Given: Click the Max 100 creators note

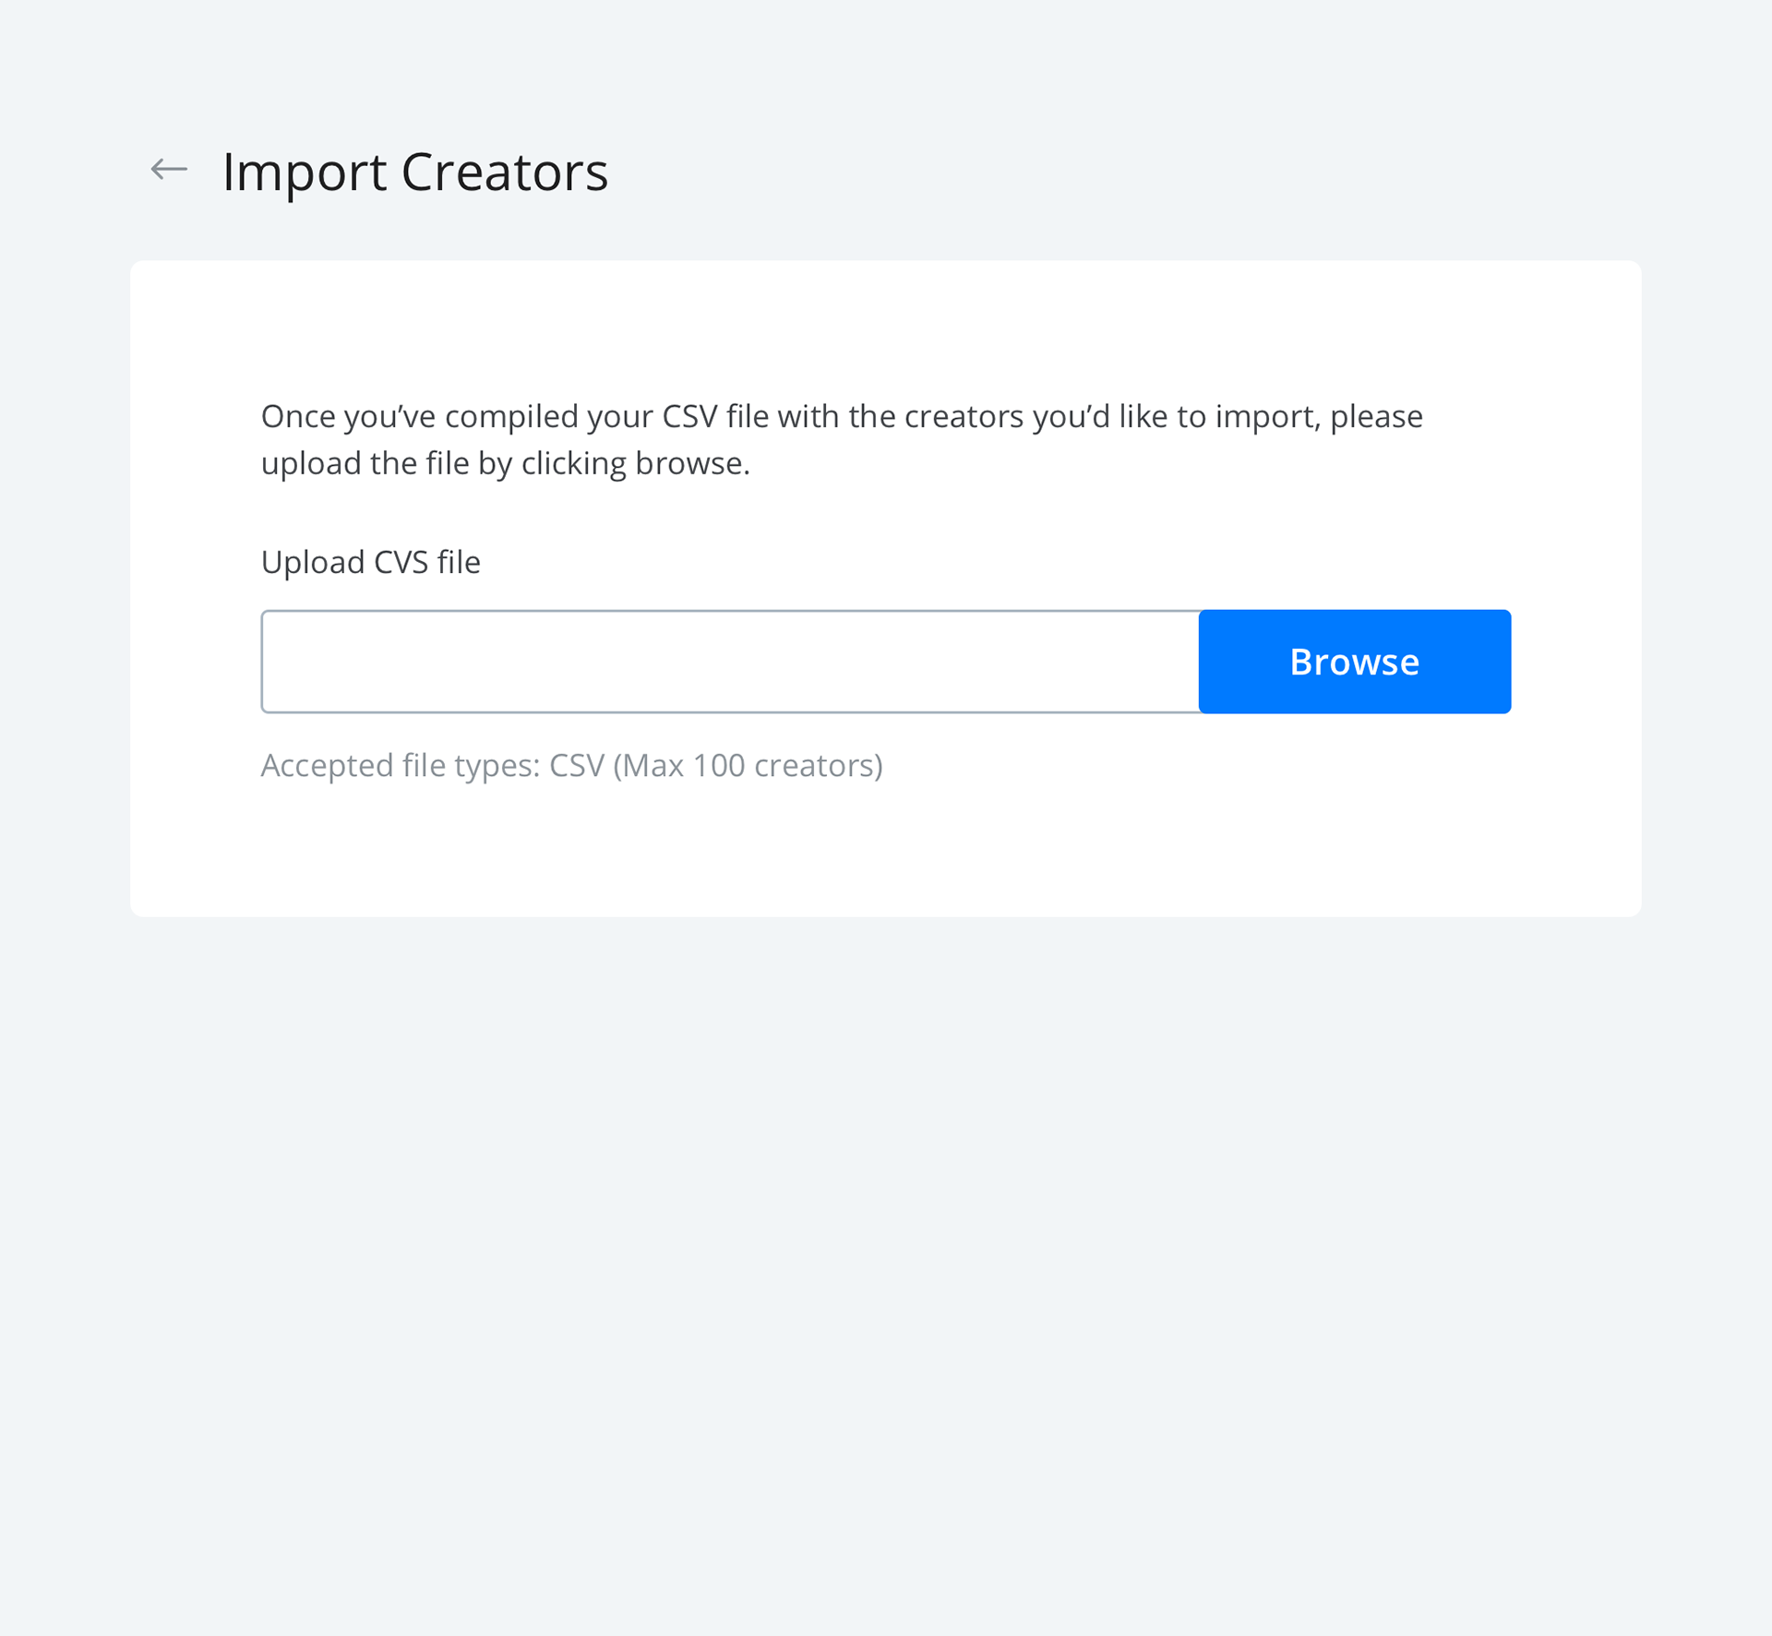Looking at the screenshot, I should (x=748, y=766).
